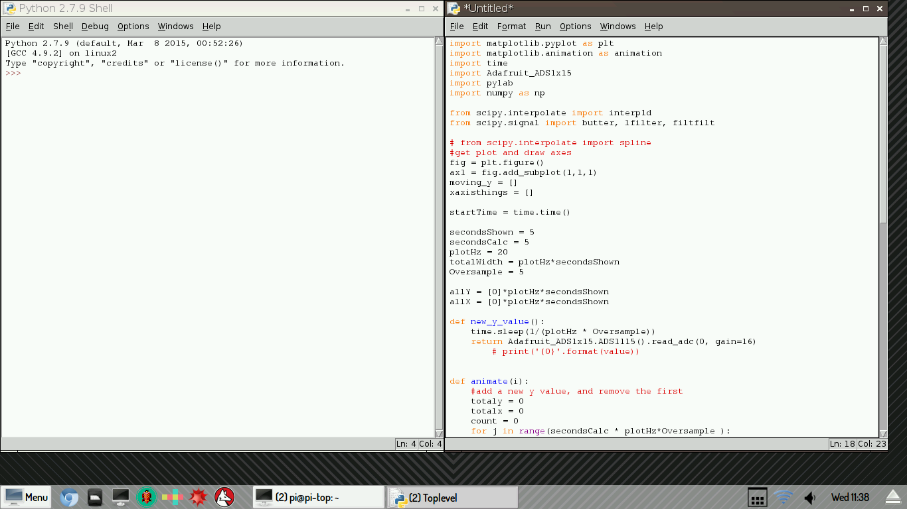The image size is (907, 509).
Task: Click the eject icon in the taskbar corner
Action: click(x=894, y=497)
